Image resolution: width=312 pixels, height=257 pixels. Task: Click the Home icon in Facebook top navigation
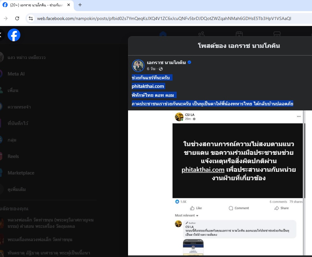163,34
